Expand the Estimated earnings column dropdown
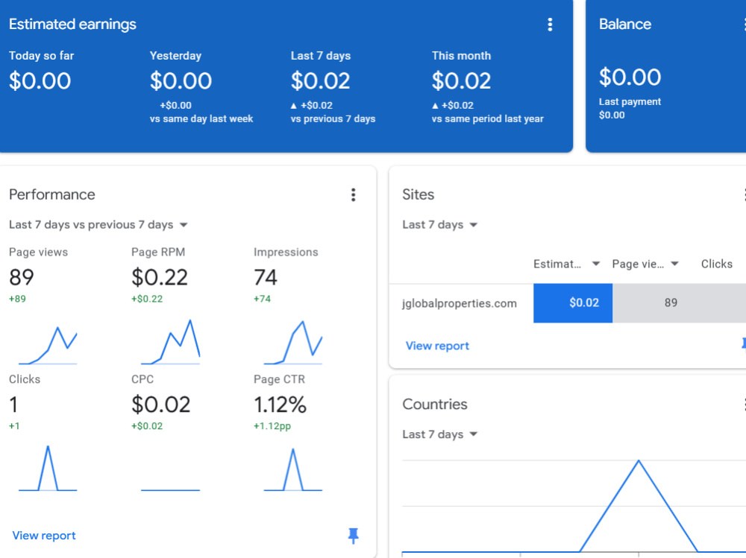The image size is (746, 558). pos(595,264)
